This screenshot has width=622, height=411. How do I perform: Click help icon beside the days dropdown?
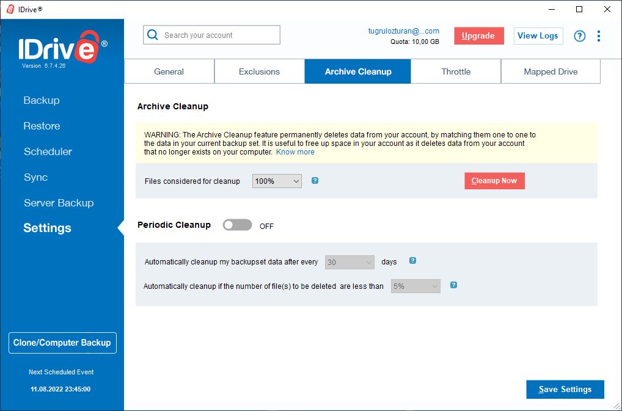click(x=412, y=261)
